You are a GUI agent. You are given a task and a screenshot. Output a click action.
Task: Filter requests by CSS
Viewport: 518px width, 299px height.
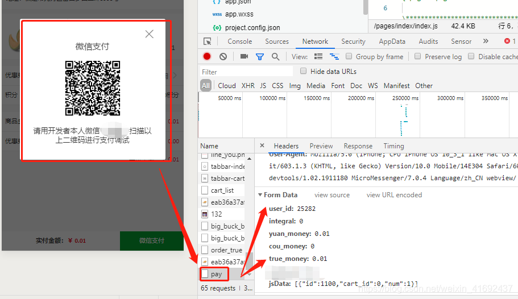(x=277, y=86)
